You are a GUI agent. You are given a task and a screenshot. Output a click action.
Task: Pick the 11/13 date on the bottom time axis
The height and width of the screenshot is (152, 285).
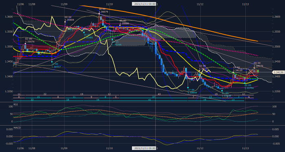pyautogui.click(x=246, y=148)
